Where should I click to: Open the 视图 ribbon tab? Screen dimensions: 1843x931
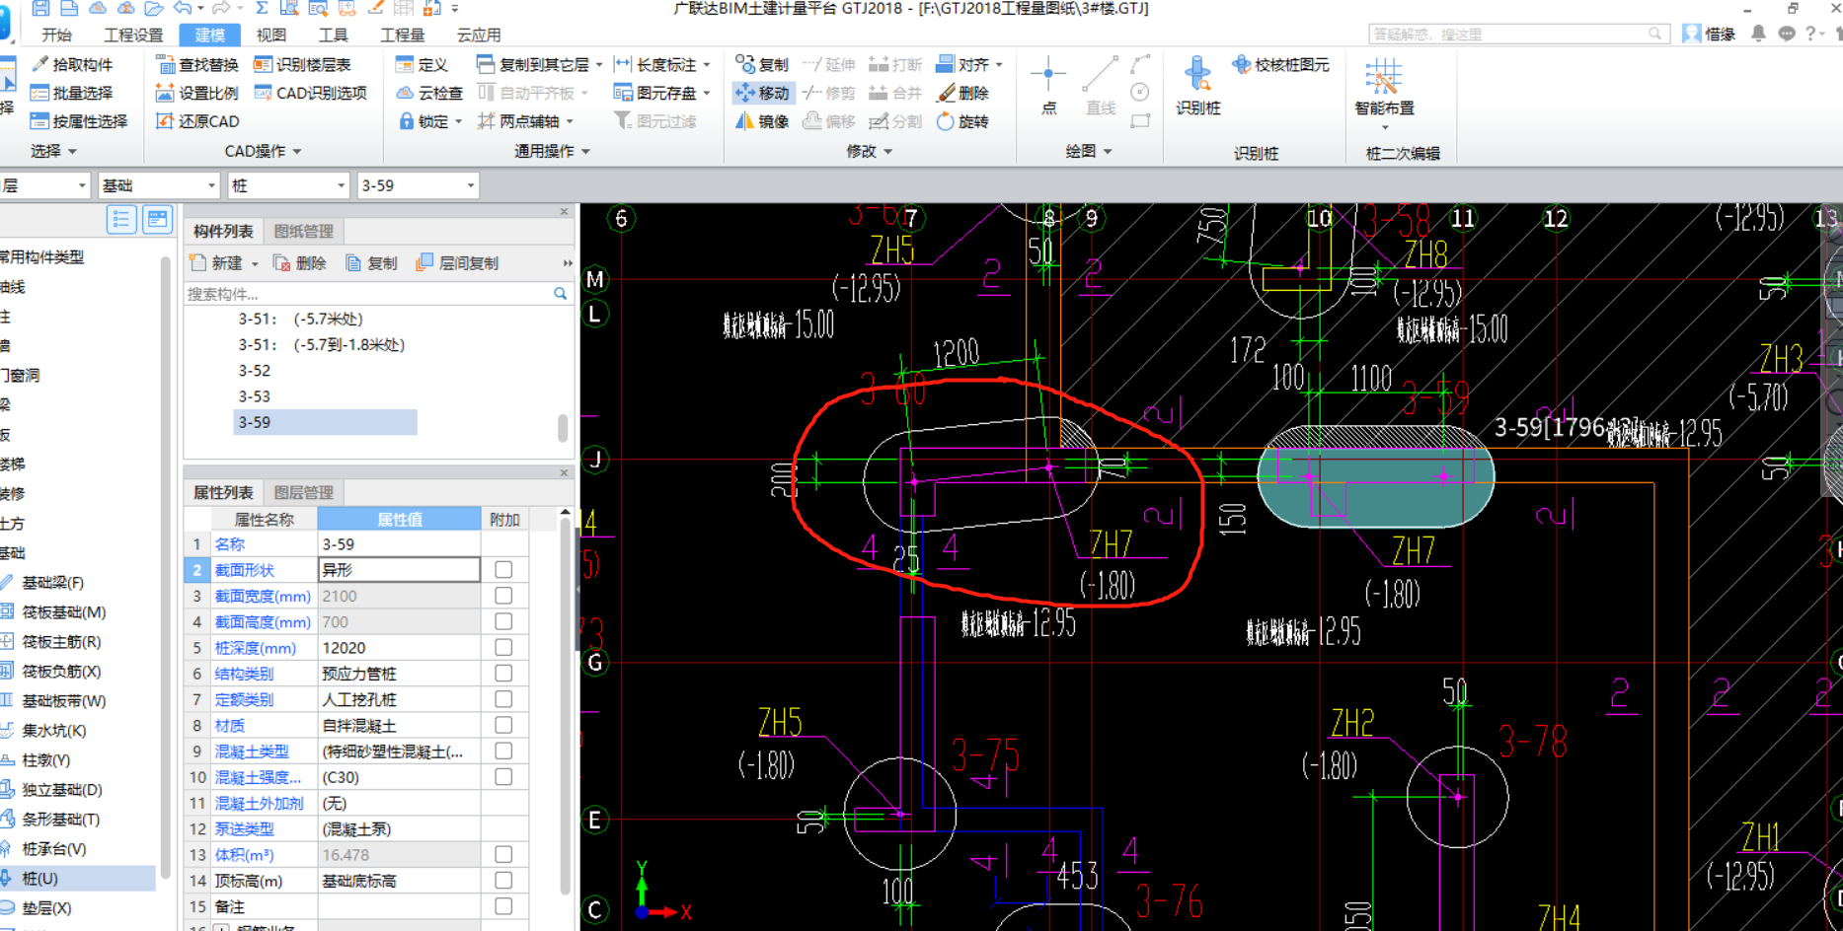point(271,35)
